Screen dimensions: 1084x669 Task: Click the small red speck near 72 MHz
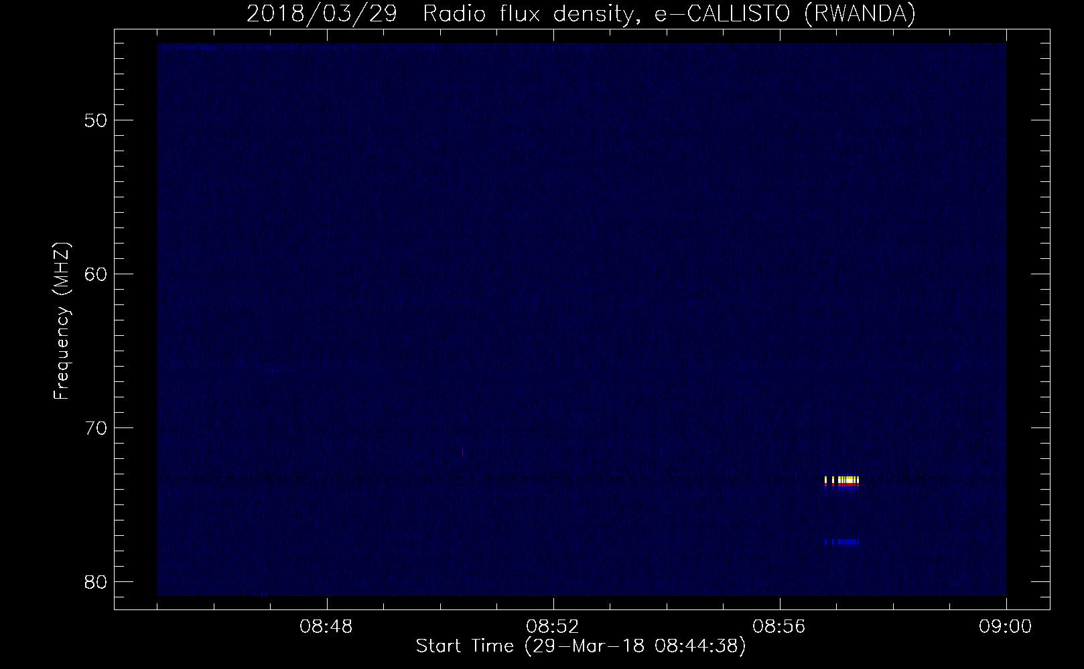click(462, 452)
